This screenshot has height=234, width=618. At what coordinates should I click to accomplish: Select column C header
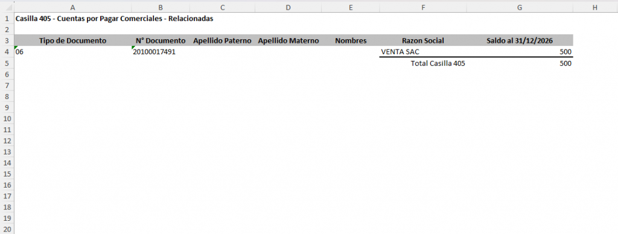[222, 7]
